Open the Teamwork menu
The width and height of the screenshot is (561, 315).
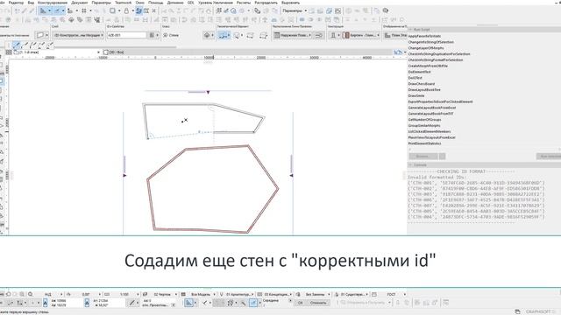pyautogui.click(x=123, y=3)
